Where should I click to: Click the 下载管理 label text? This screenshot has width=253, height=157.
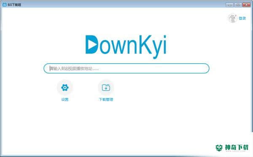tap(106, 100)
